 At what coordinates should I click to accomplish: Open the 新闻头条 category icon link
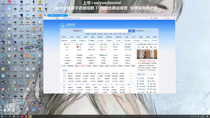tap(64, 41)
